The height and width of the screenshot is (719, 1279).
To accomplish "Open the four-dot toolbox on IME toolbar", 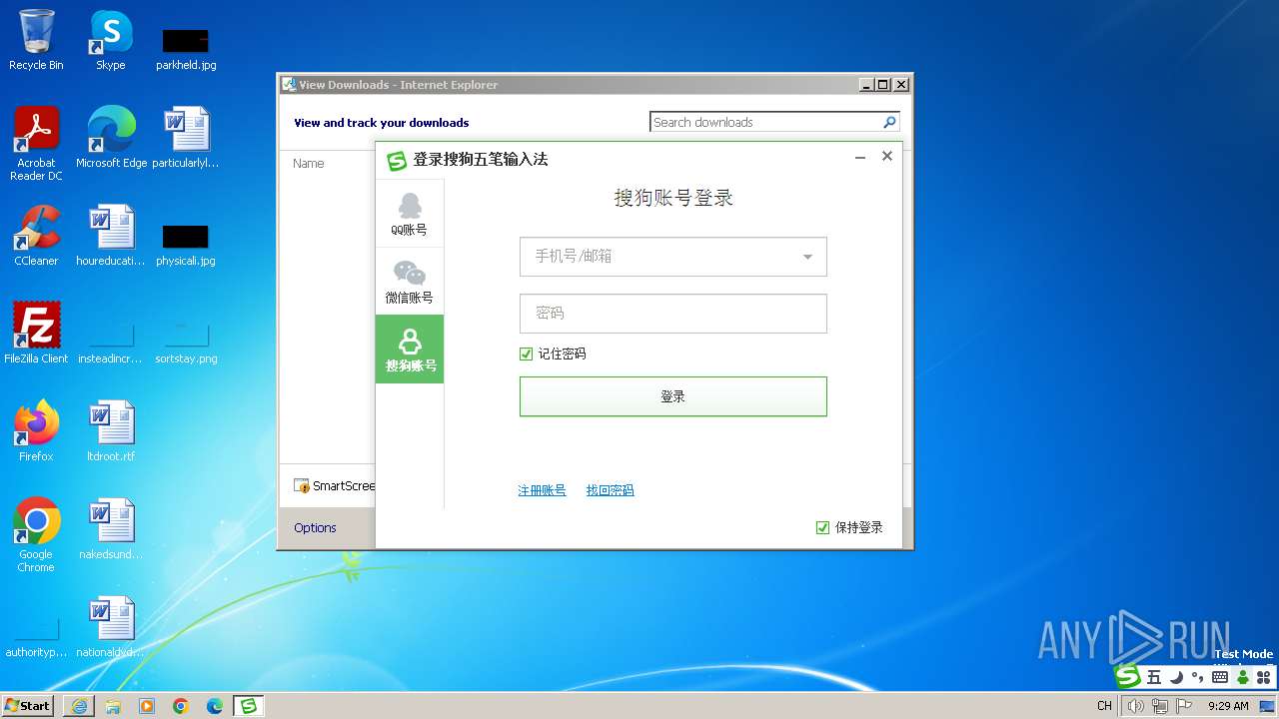I will pos(1263,677).
